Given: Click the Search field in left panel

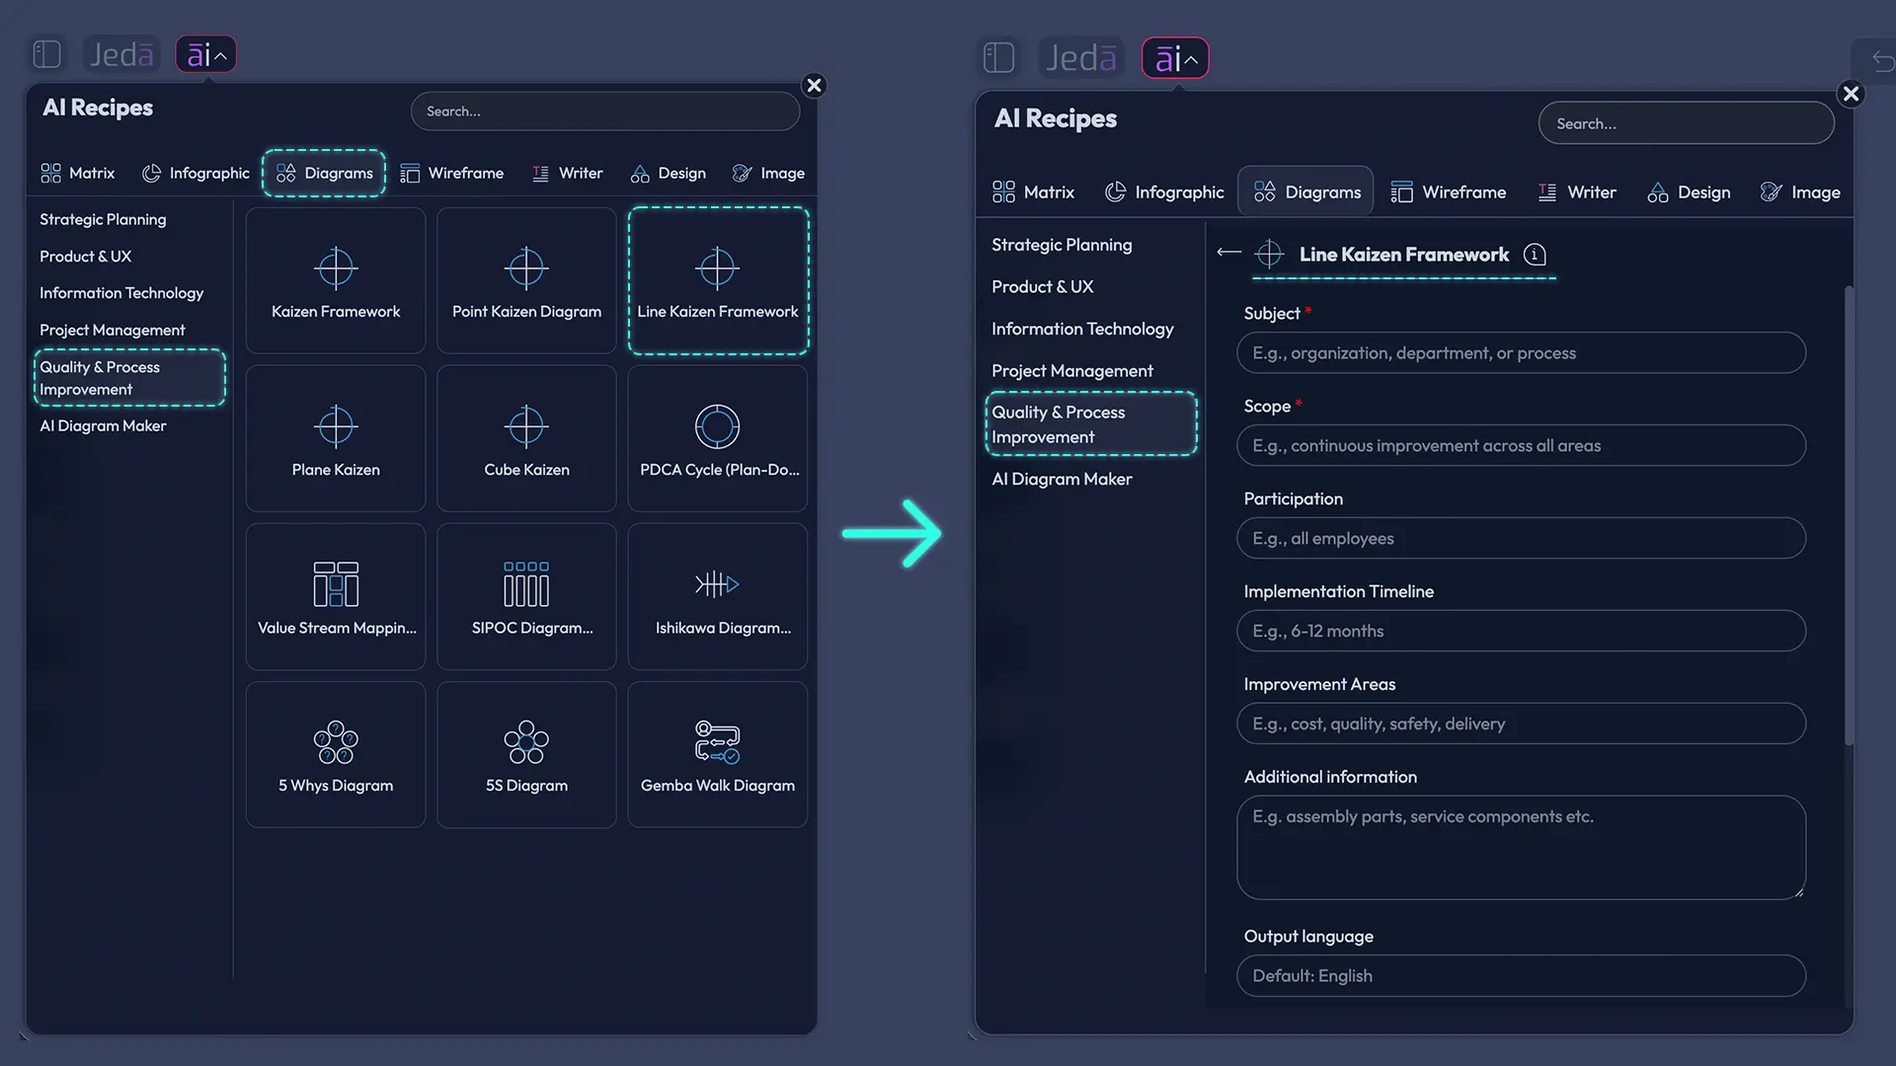Looking at the screenshot, I should pyautogui.click(x=604, y=112).
